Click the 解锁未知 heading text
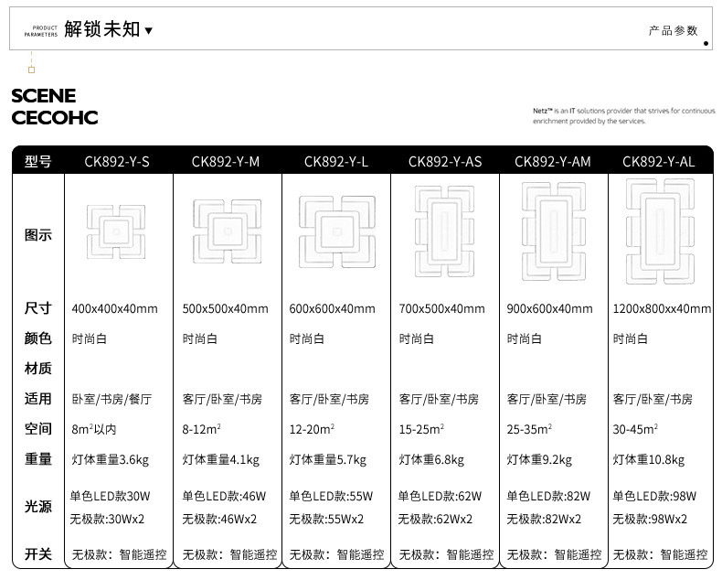 click(102, 29)
